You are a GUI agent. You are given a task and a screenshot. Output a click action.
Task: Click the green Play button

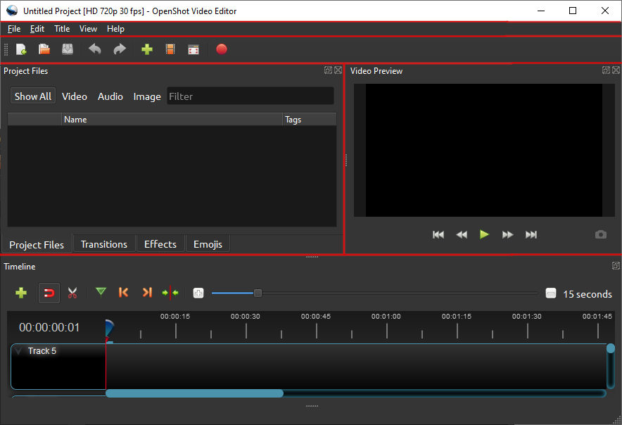[x=484, y=234]
